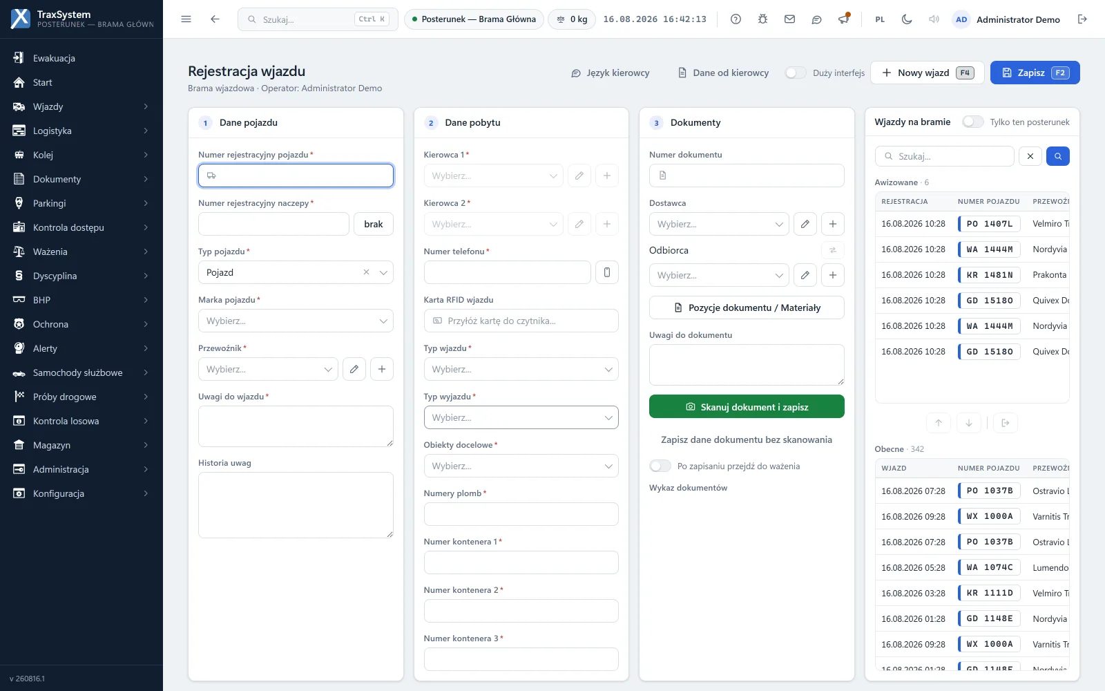Open the Ważenia sidebar menu
Image resolution: width=1105 pixels, height=691 pixels.
(81, 252)
